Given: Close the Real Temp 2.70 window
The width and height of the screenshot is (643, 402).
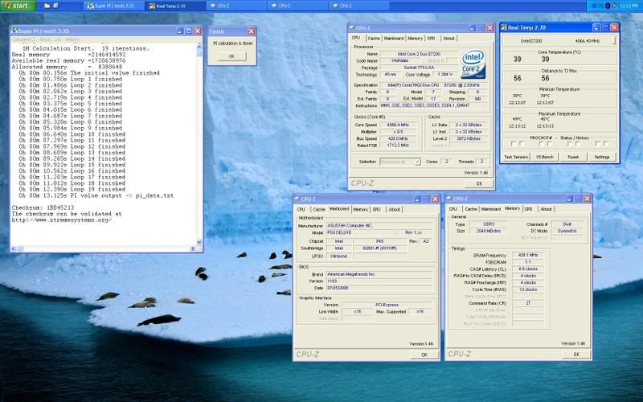Looking at the screenshot, I should point(614,27).
